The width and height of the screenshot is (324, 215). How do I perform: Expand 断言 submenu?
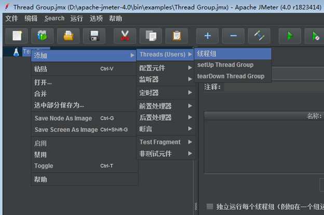click(x=166, y=129)
